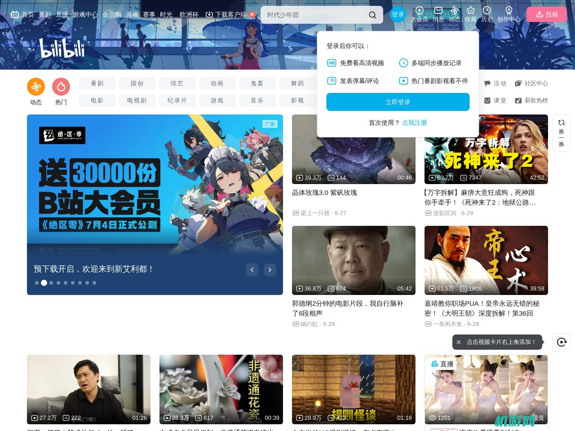This screenshot has width=575, height=431.
Task: Select the 综艺 category chip
Action: coord(177,84)
